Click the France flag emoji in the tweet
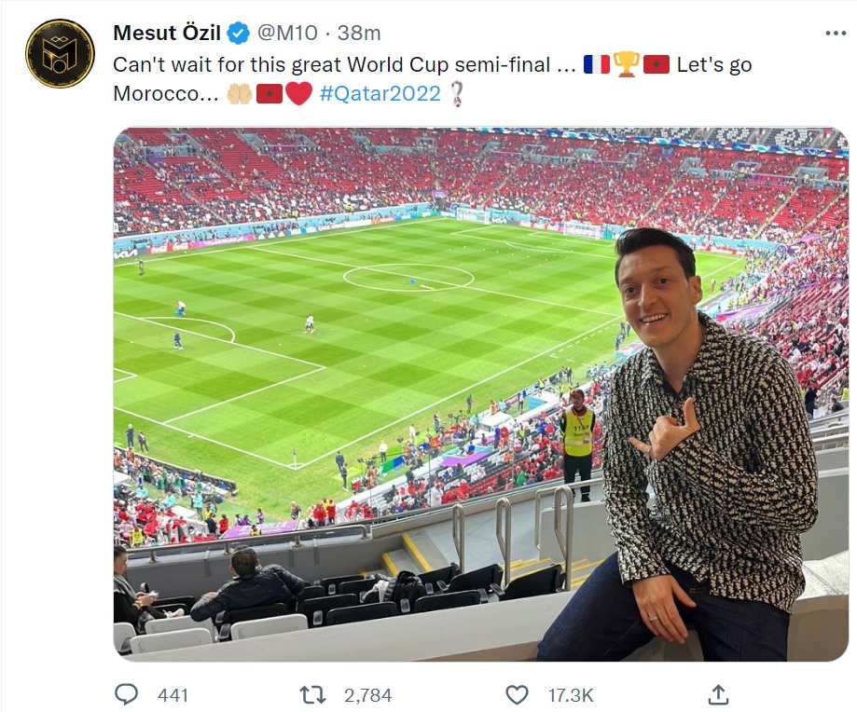Viewport: 857px width, 712px height. click(x=596, y=65)
